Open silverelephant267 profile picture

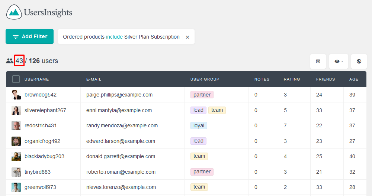tap(16, 110)
